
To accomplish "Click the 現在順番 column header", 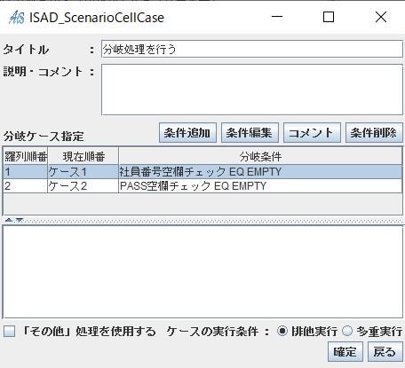I will point(83,156).
